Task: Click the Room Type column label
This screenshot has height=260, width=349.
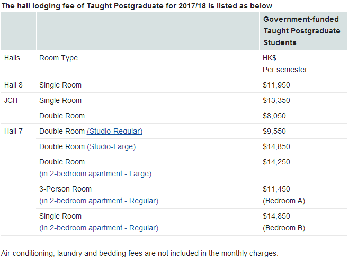Action: [58, 58]
